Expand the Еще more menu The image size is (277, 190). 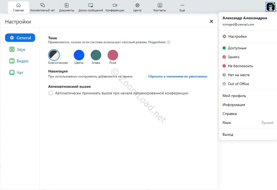click(182, 7)
